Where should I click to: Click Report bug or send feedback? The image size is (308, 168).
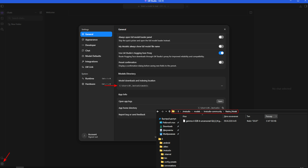click(x=132, y=115)
